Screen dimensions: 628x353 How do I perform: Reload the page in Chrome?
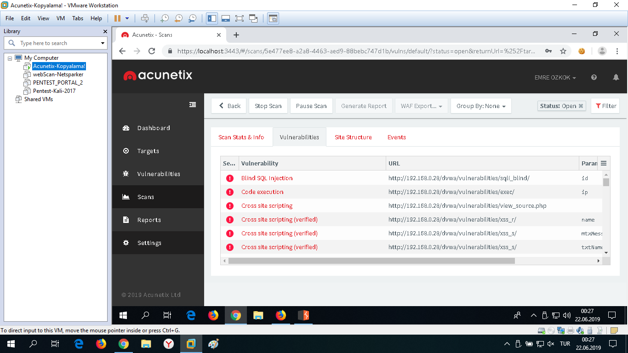click(x=152, y=51)
